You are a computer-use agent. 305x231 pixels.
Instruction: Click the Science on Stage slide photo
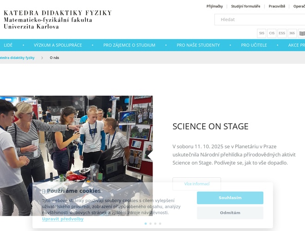[76, 156]
